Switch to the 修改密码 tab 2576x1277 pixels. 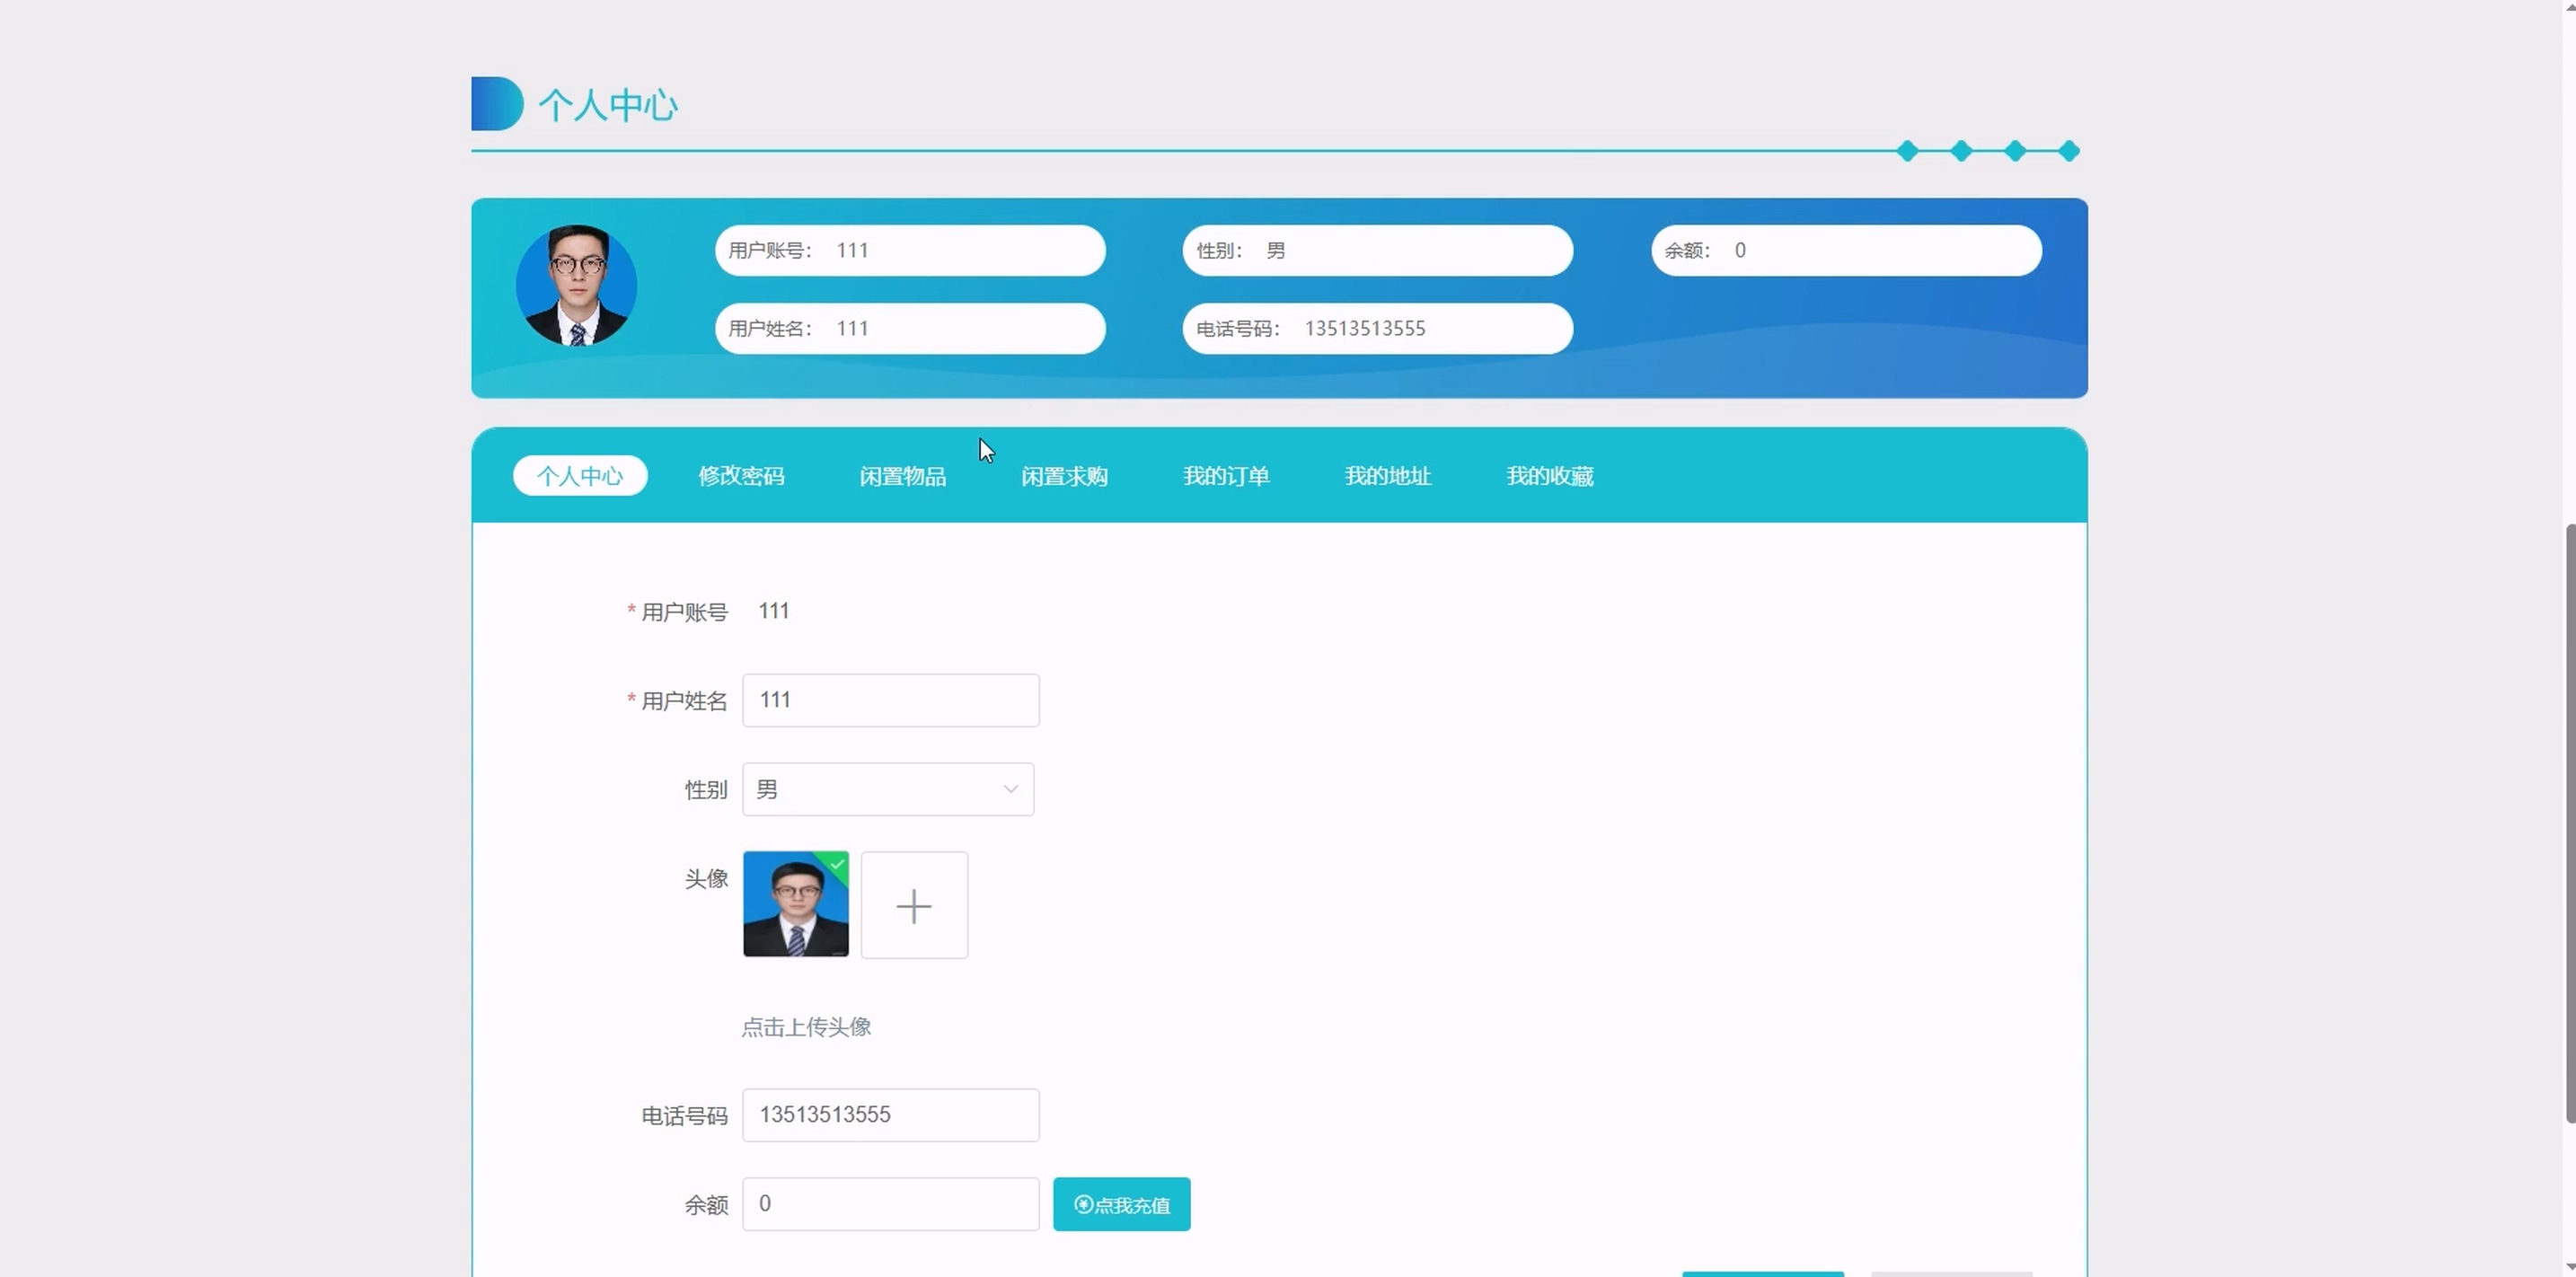pos(741,476)
